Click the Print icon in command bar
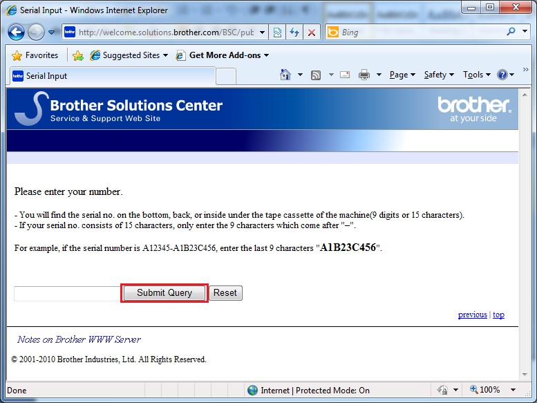537x403 pixels. point(364,75)
